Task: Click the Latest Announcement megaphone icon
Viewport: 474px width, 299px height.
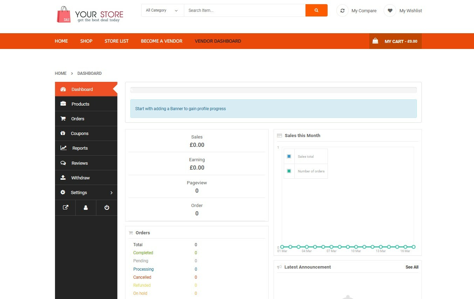Action: 279,267
